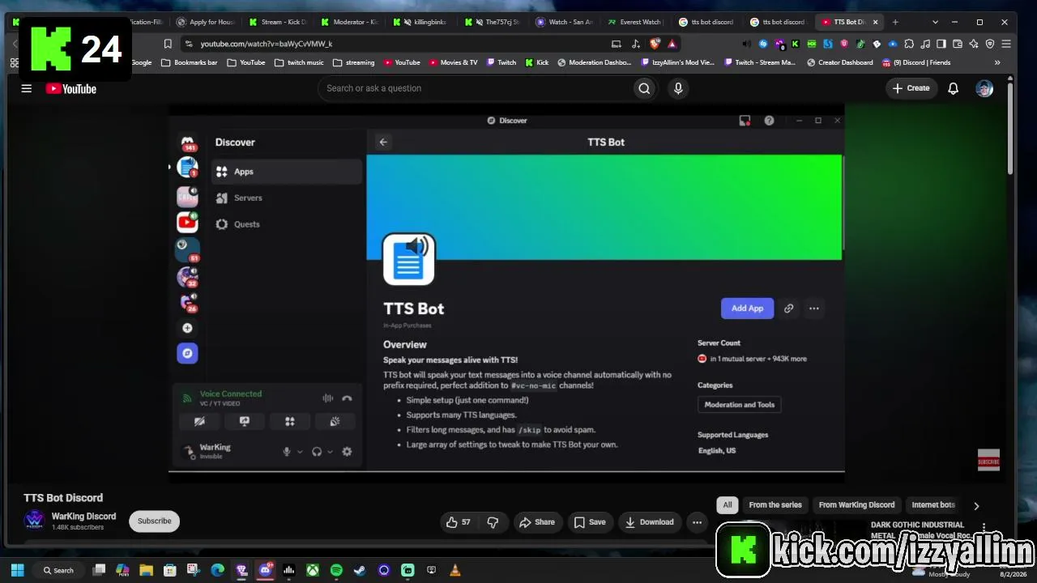Open Discord user settings gear
Screen dimensions: 1037x583
[347, 452]
